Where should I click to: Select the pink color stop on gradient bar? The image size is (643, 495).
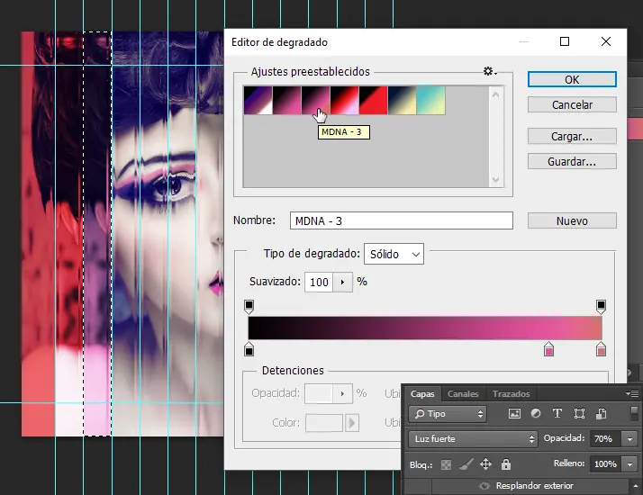[x=548, y=348]
